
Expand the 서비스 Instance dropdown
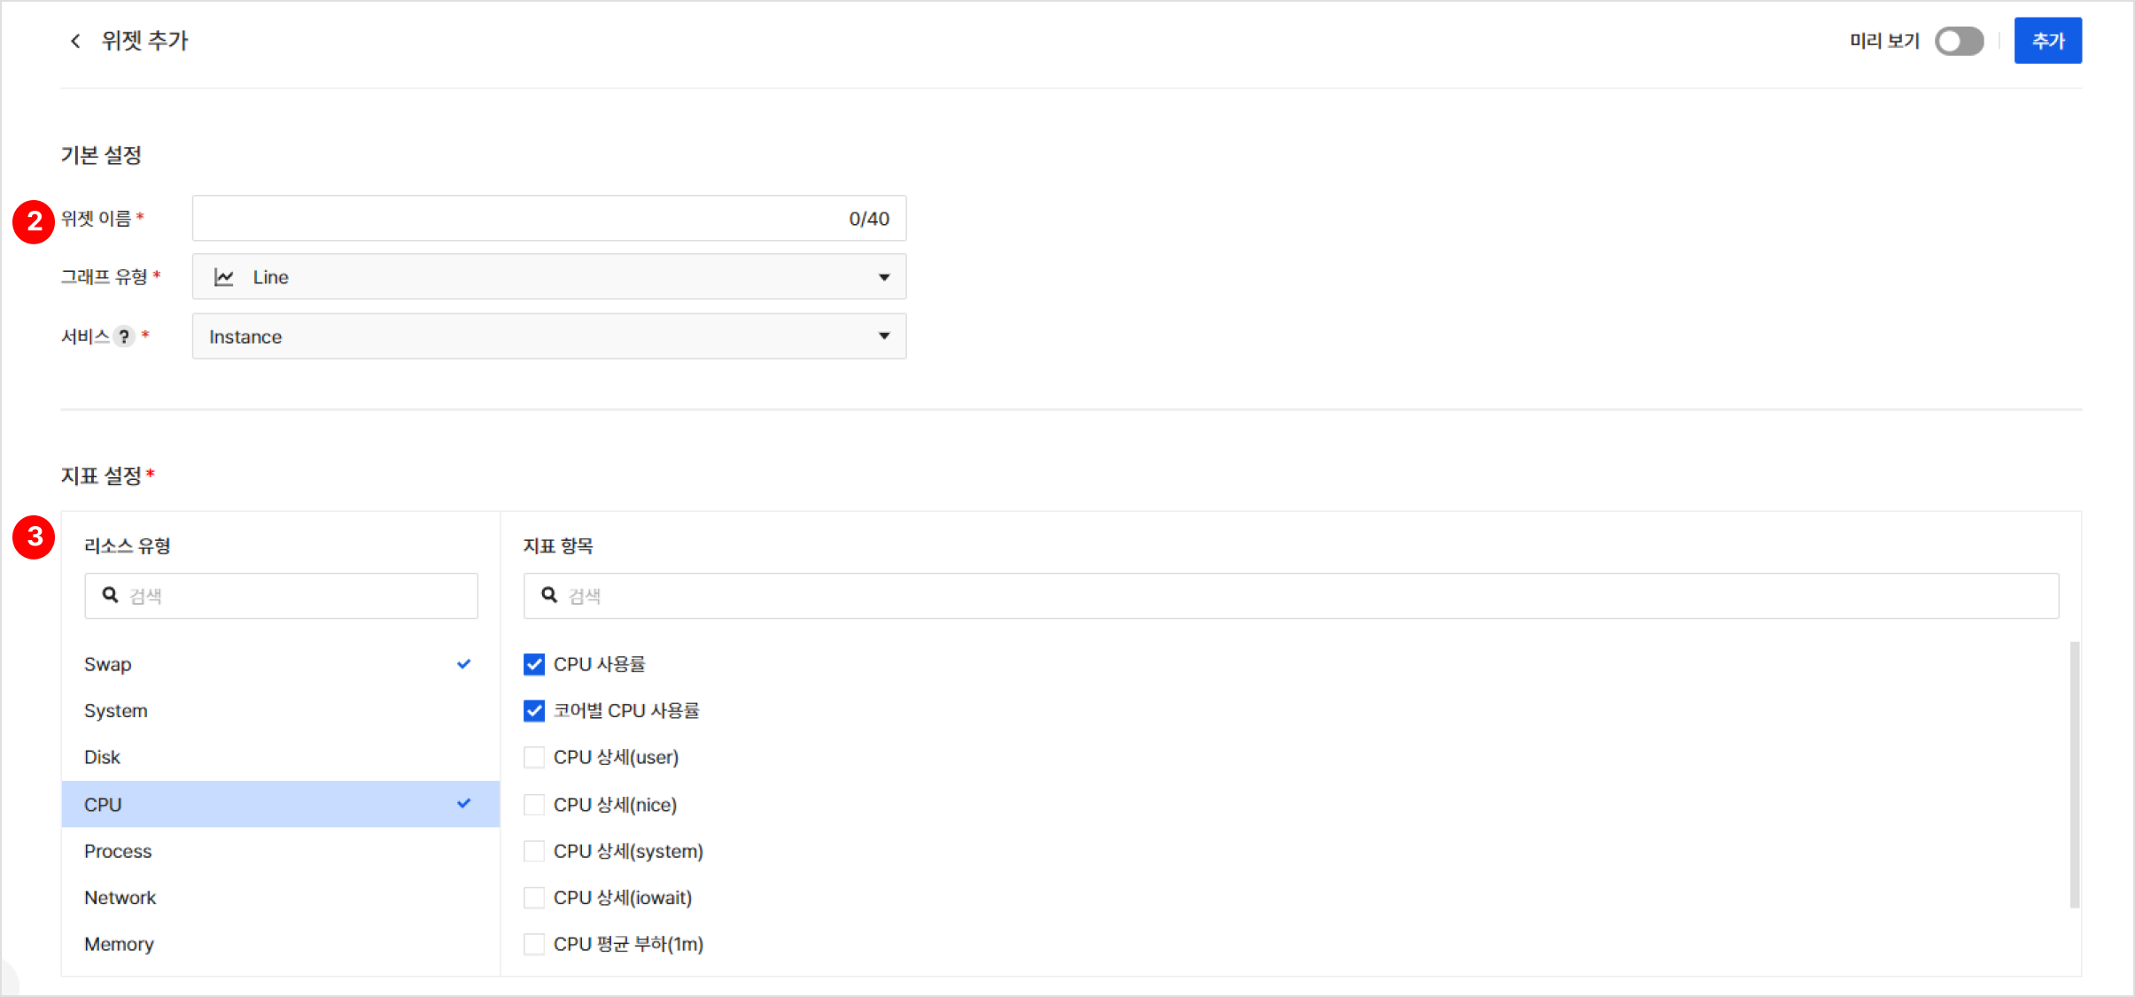click(x=548, y=336)
